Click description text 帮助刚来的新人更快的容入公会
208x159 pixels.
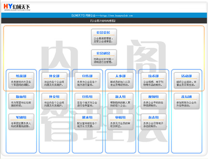[120, 104]
